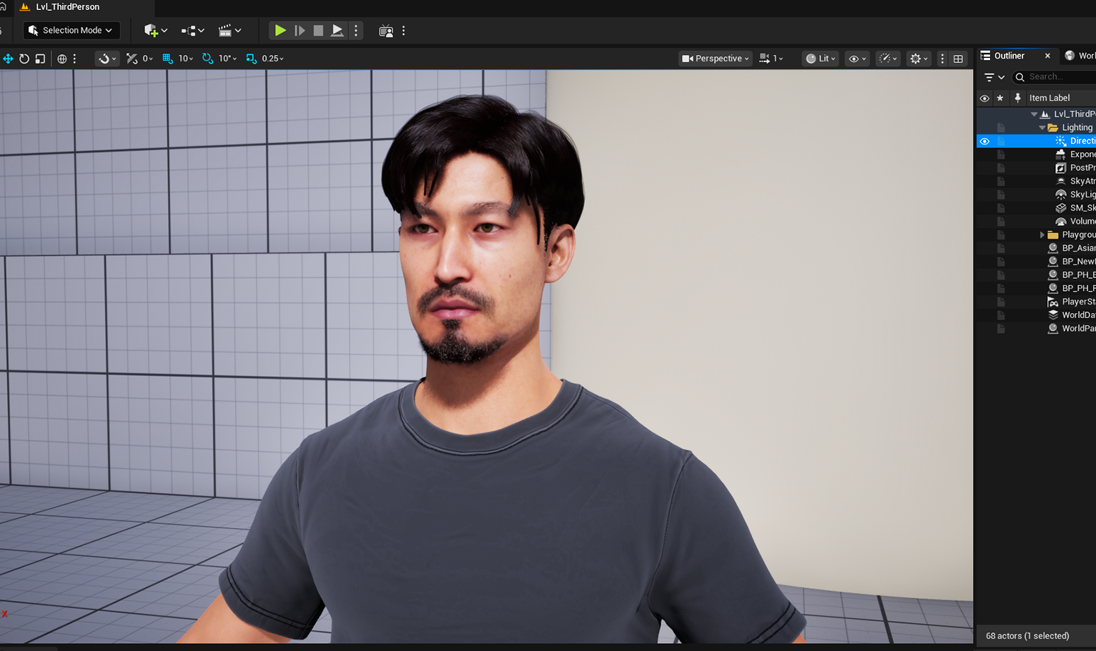Click the rotation snapping icon

click(x=207, y=59)
